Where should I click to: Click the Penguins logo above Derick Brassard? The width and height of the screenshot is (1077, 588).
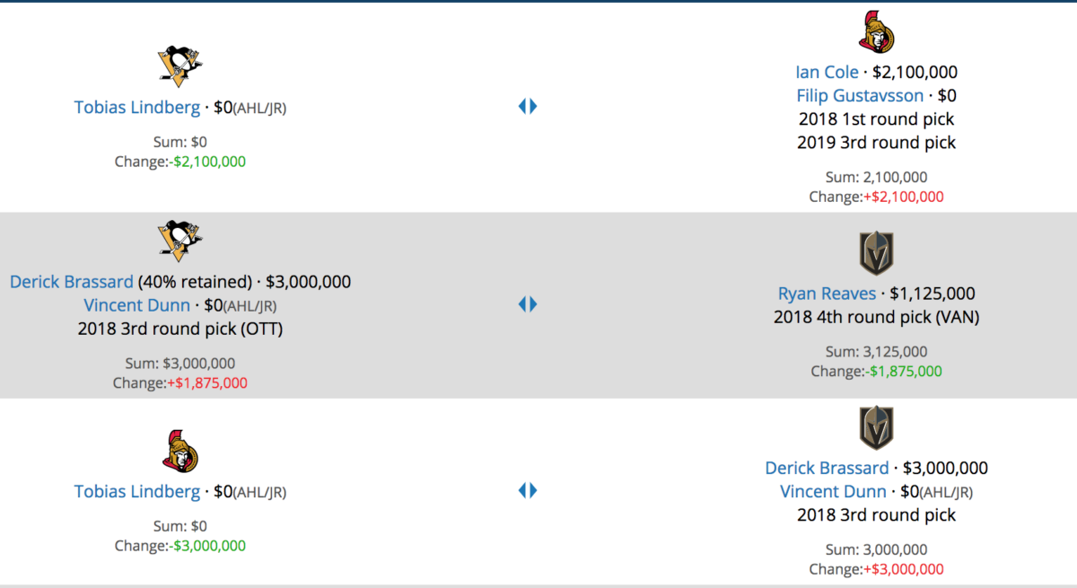click(x=179, y=240)
